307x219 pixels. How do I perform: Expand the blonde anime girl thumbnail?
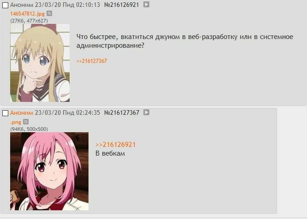coord(40,63)
